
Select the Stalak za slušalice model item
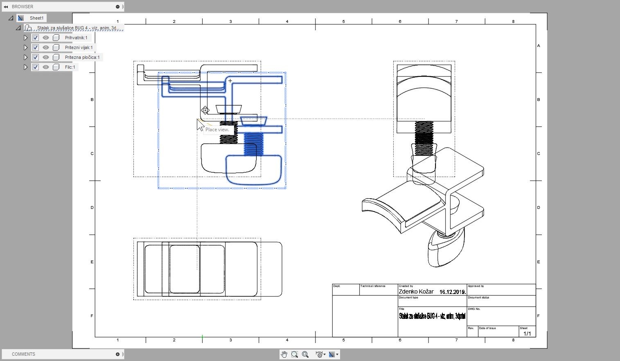(78, 28)
